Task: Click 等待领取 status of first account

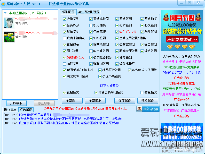Action: pyautogui.click(x=22, y=23)
